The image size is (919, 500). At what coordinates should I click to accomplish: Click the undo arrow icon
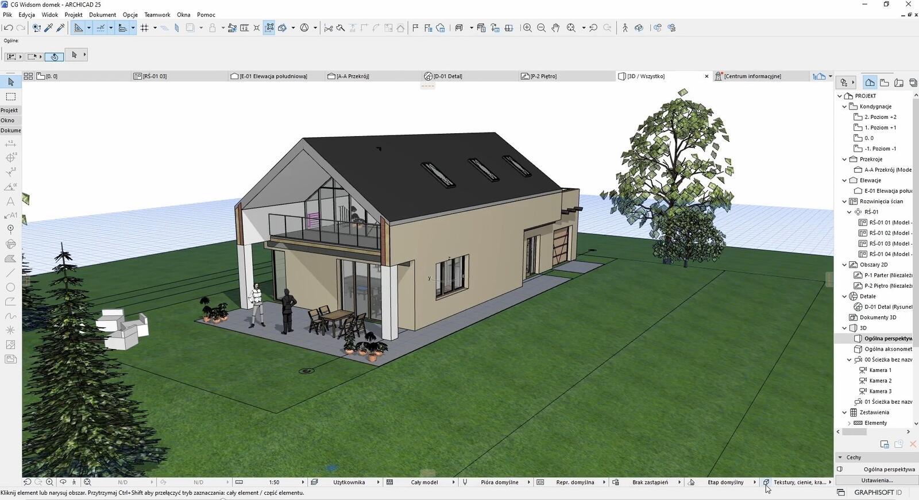click(8, 28)
